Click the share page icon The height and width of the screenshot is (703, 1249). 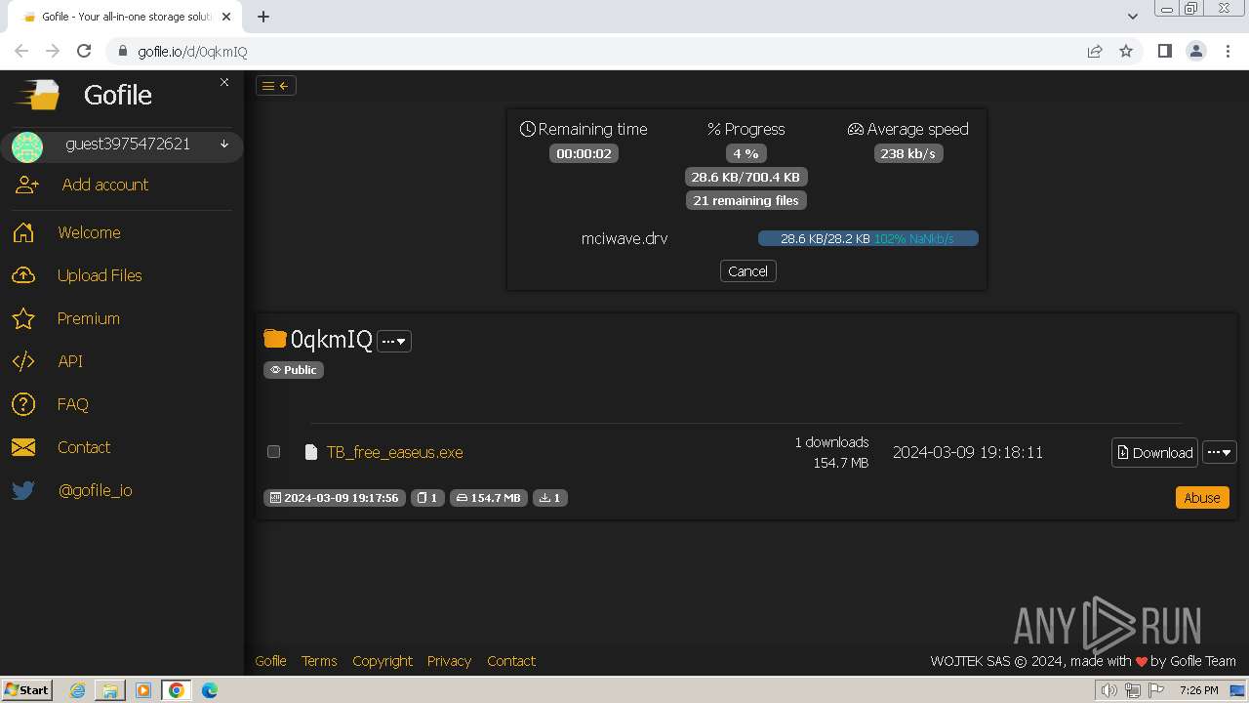tap(1095, 51)
